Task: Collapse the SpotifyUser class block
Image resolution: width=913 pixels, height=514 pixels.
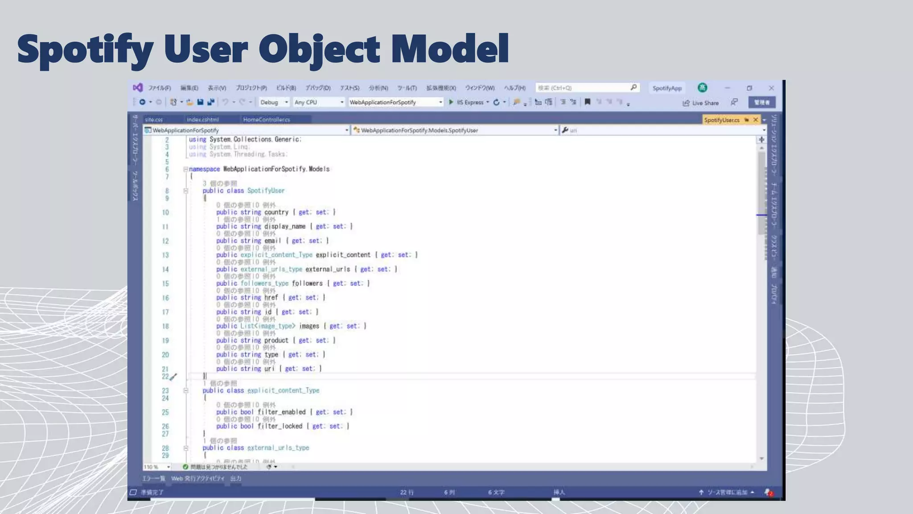Action: point(186,191)
